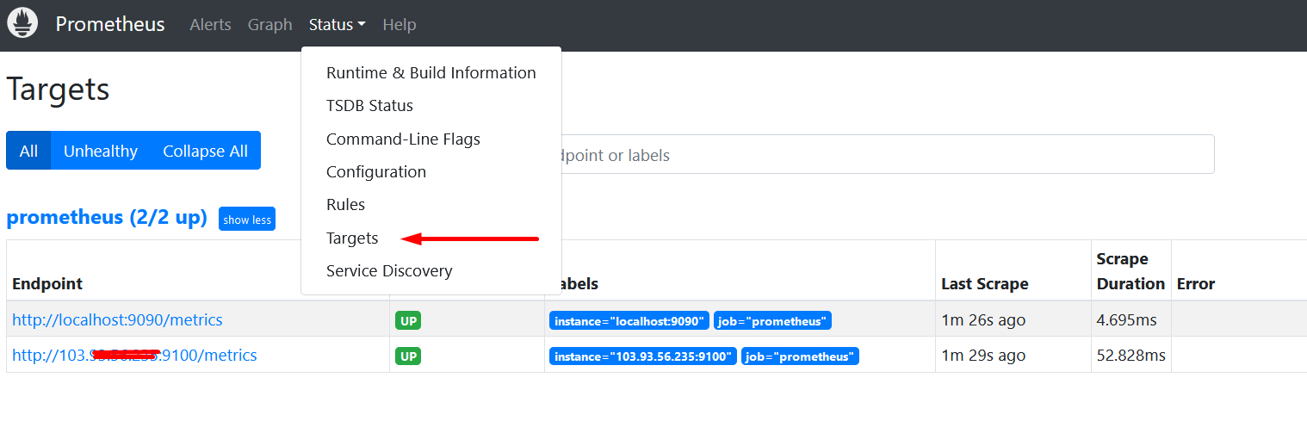Open Service Discovery page
Viewport: 1307px width, 446px height.
388,271
